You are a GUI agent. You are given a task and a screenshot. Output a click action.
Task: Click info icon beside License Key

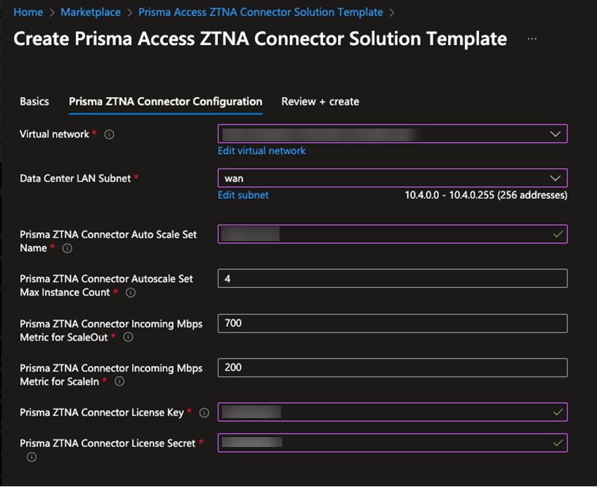[204, 413]
